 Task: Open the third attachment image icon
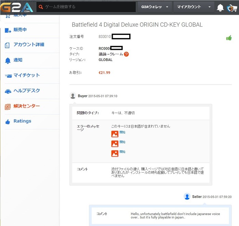115,153
